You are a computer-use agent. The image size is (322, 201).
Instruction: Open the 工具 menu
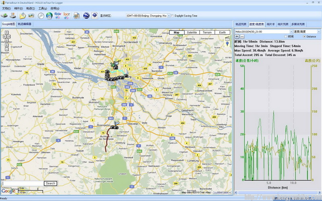pos(42,8)
